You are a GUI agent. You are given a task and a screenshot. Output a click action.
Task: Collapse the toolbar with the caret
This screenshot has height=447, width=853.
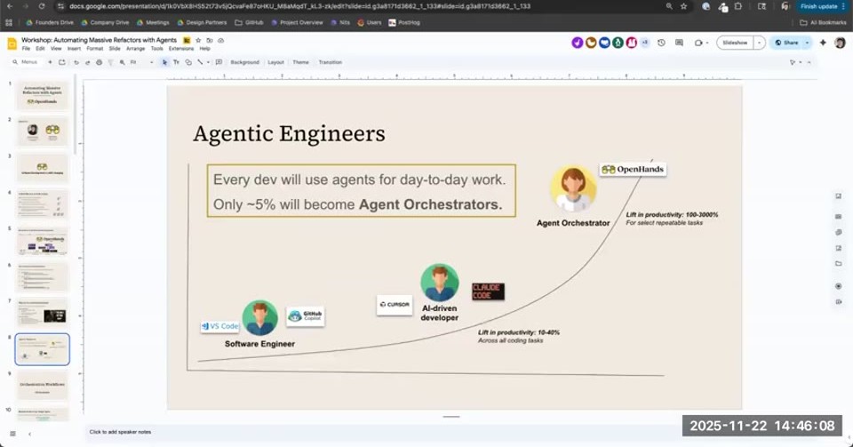809,62
